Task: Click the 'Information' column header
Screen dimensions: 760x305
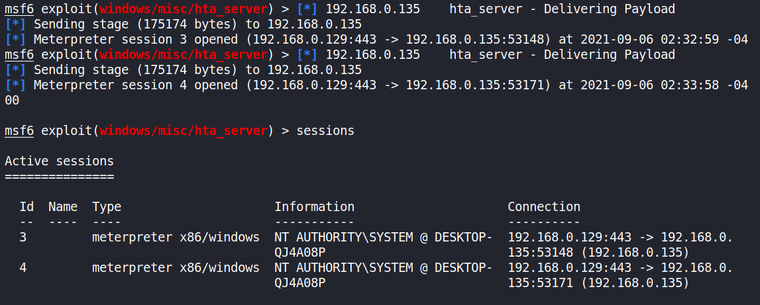Action: 315,206
